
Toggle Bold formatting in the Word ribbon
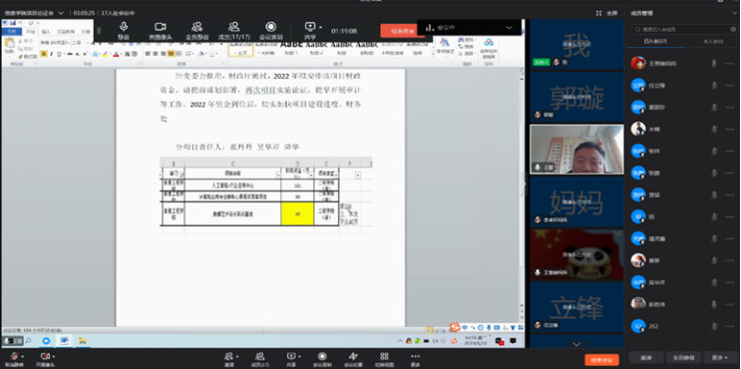(44, 54)
